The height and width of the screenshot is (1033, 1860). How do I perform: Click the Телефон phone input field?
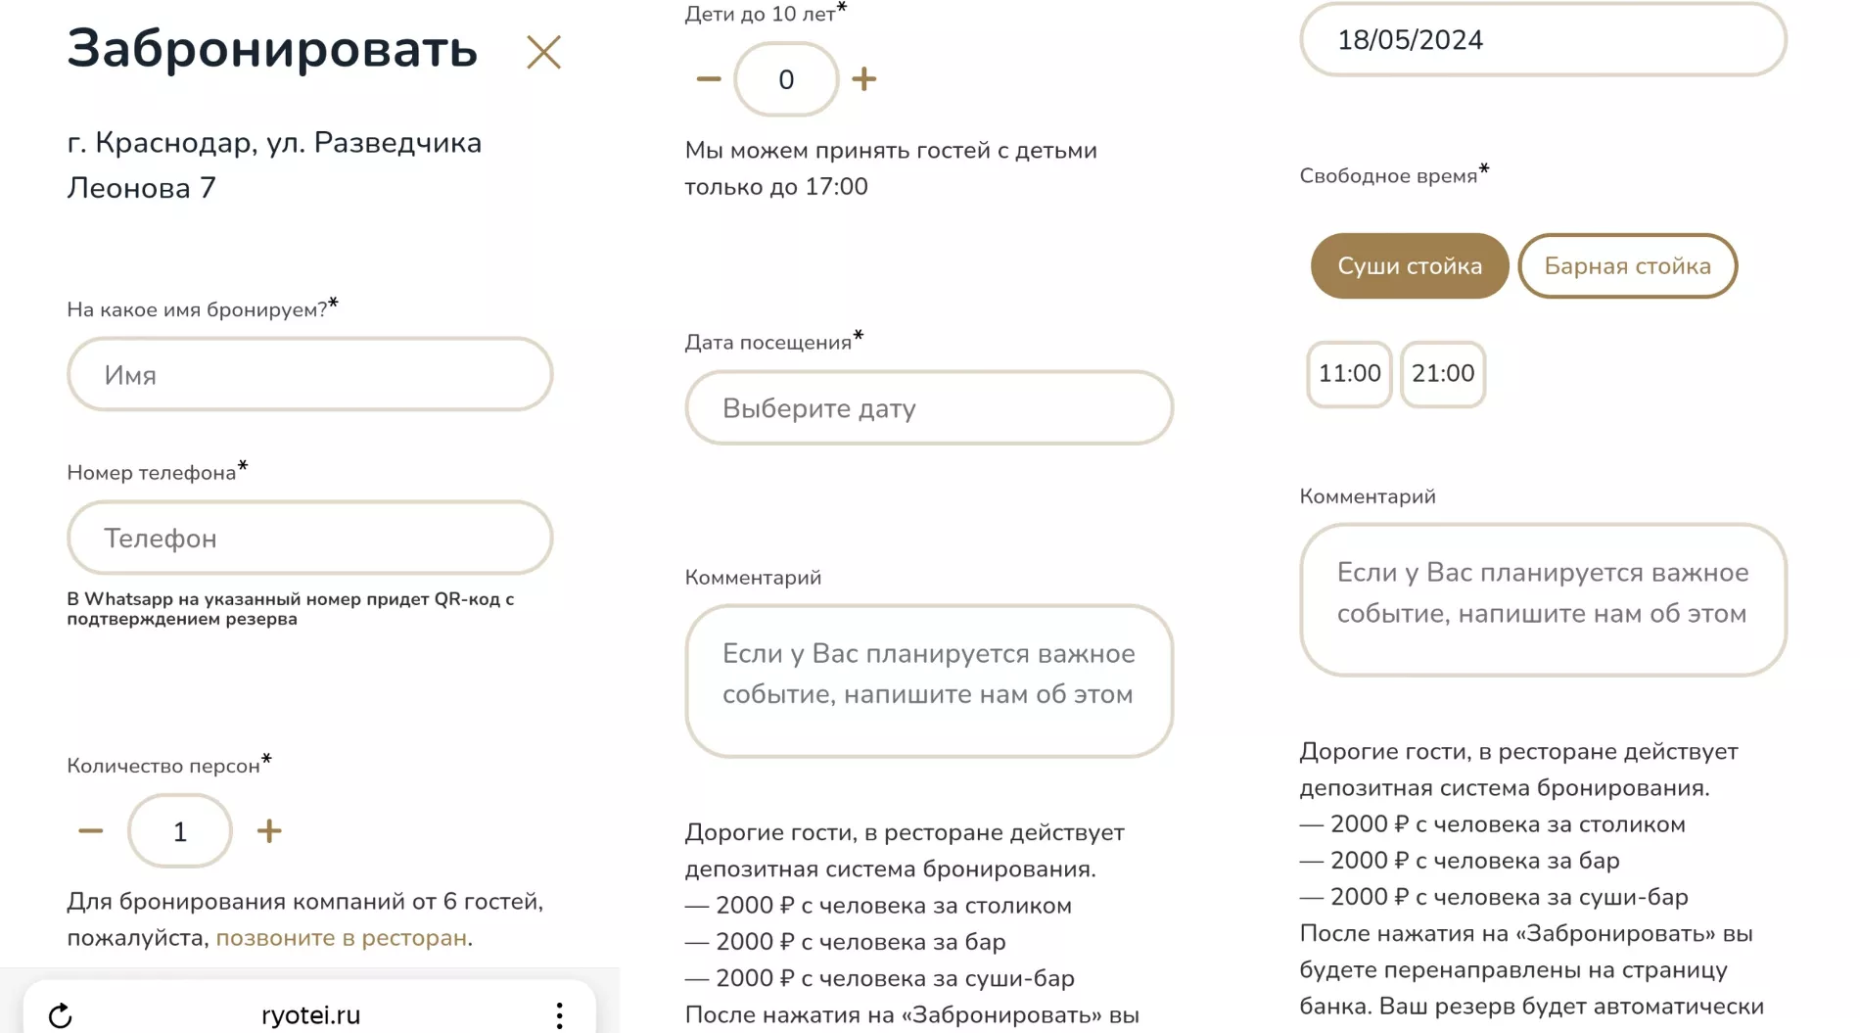pos(310,539)
